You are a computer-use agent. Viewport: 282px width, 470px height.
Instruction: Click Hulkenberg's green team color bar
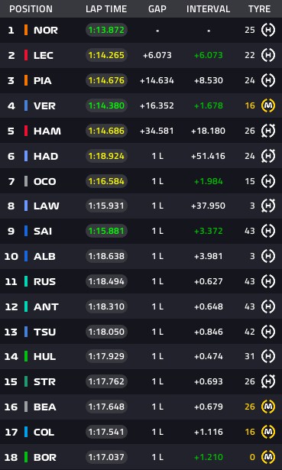tap(26, 356)
